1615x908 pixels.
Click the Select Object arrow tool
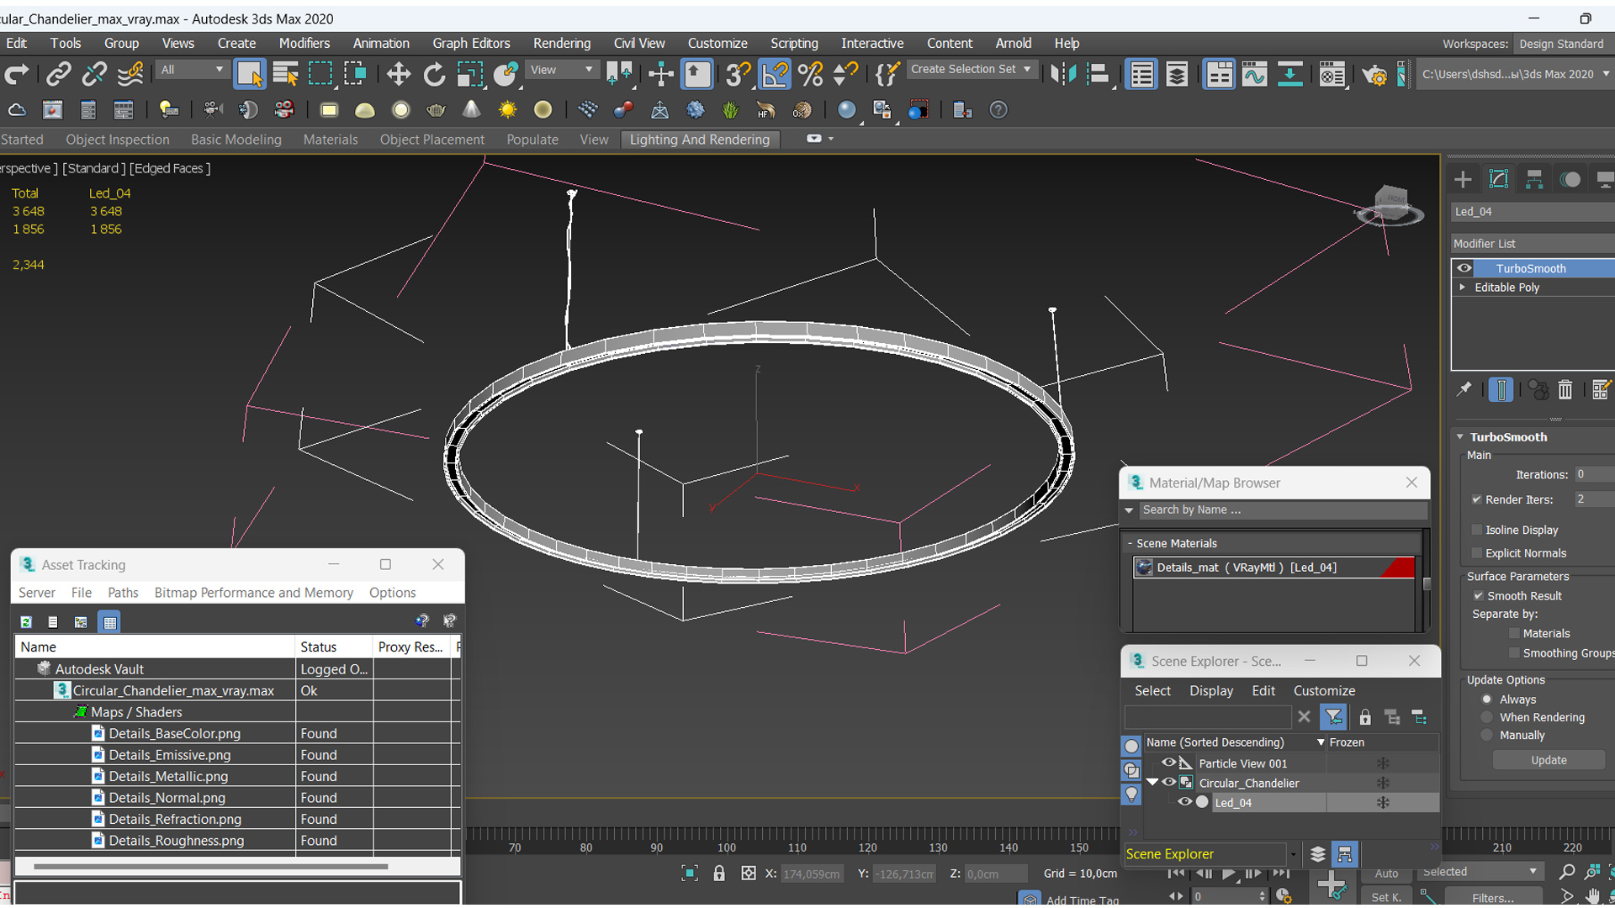pyautogui.click(x=250, y=74)
